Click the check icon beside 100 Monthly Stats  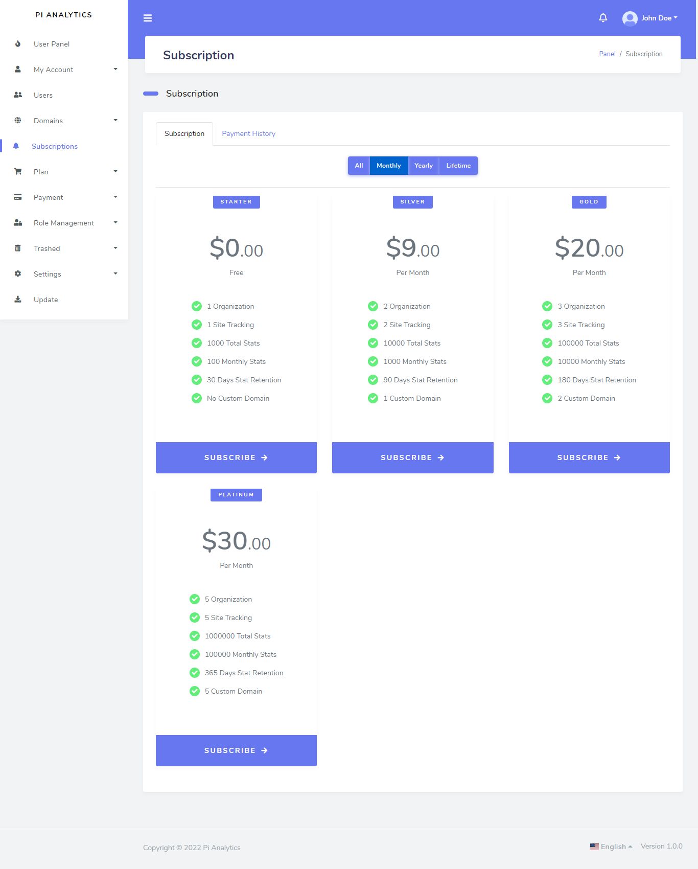pyautogui.click(x=197, y=361)
